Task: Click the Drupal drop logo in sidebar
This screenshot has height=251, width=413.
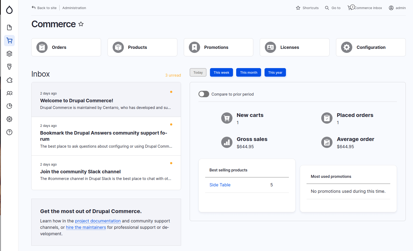Action: (9, 10)
